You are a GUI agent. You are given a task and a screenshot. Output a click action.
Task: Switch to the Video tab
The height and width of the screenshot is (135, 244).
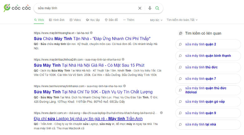pyautogui.click(x=75, y=20)
